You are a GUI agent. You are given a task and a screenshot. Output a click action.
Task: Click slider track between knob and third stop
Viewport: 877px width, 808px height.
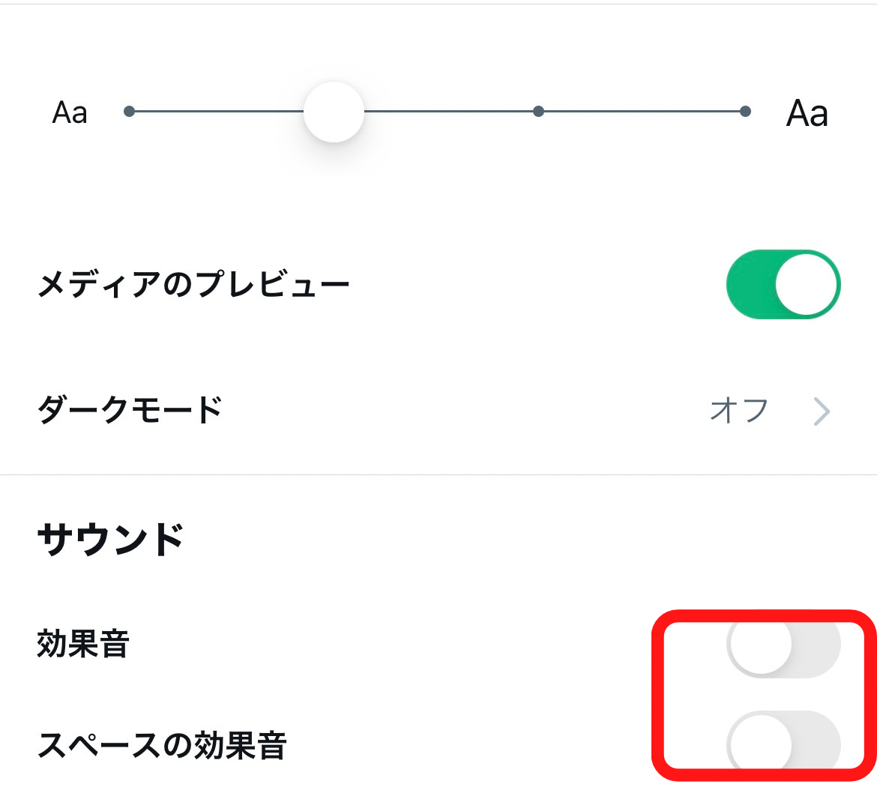[450, 112]
